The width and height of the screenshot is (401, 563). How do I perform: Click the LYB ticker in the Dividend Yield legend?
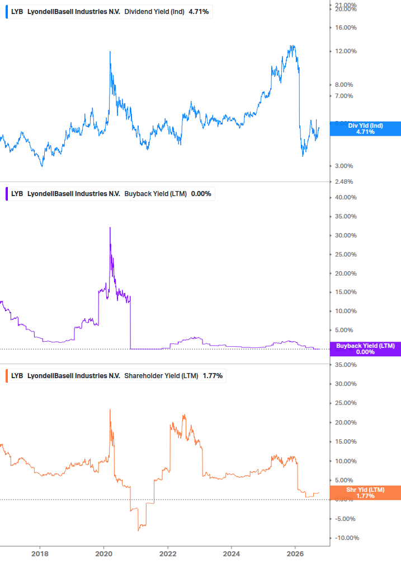pyautogui.click(x=17, y=12)
